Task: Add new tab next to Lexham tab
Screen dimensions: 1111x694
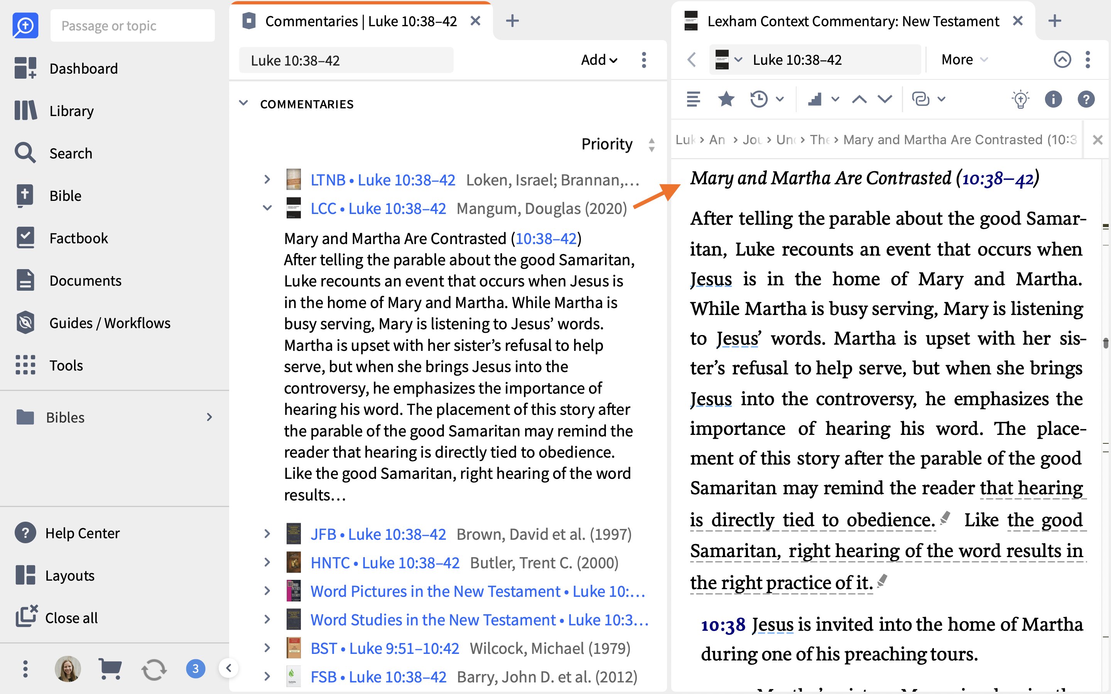Action: (1055, 21)
